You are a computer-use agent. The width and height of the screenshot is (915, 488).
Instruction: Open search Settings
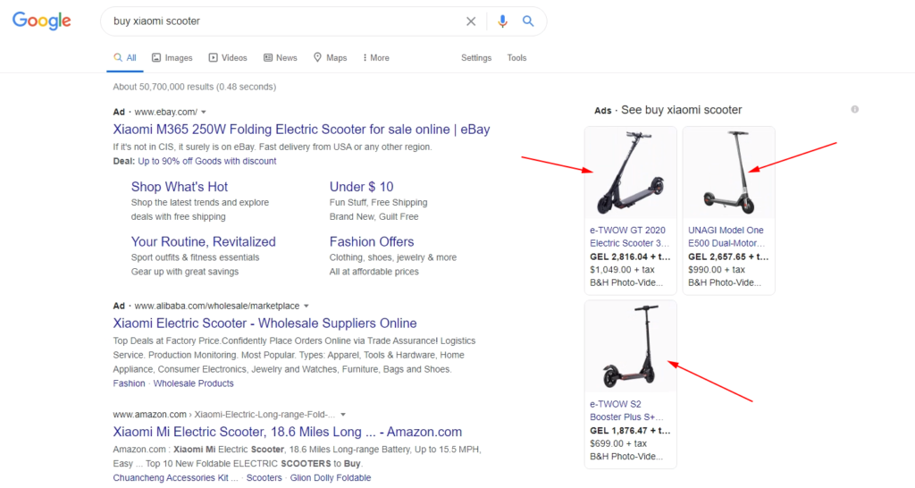pyautogui.click(x=476, y=58)
